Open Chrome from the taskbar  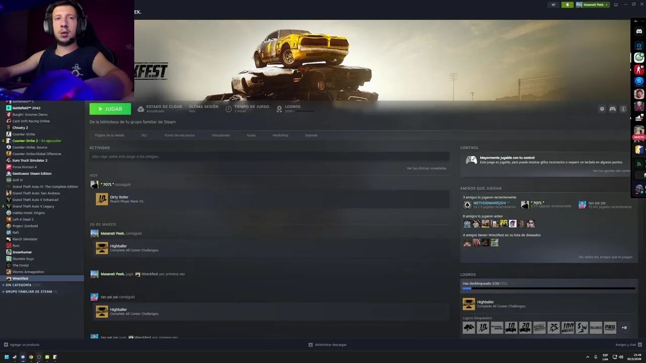click(31, 357)
